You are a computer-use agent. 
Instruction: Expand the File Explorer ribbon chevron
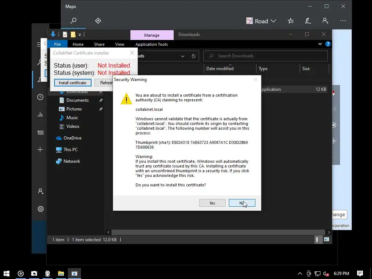point(320,44)
